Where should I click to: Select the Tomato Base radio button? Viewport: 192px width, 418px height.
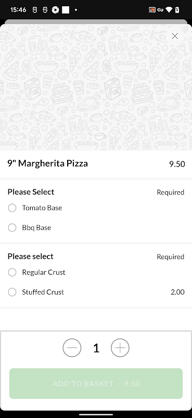(12, 207)
